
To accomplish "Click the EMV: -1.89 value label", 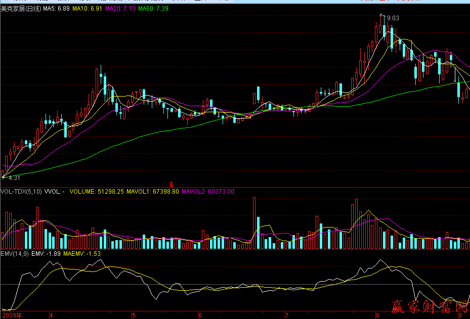I will click(46, 253).
